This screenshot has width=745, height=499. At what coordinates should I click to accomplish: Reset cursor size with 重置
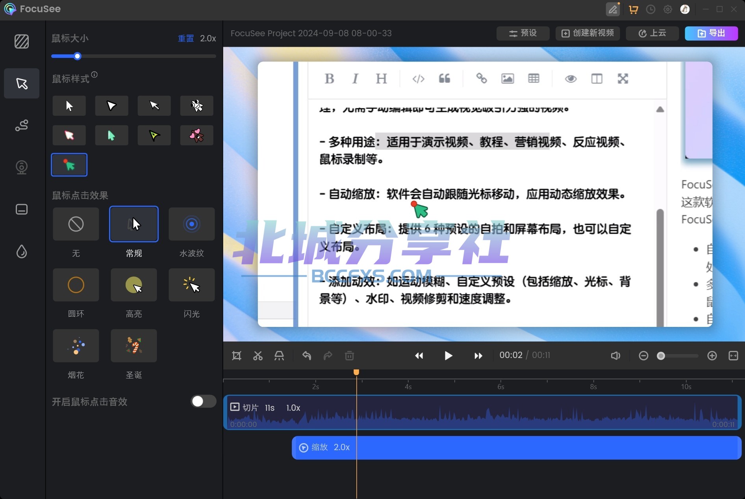pyautogui.click(x=186, y=38)
